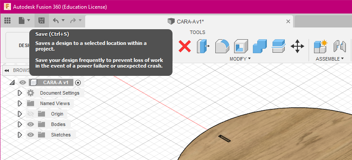Open the MODIFY dropdown menu
The image size is (352, 160).
click(x=240, y=59)
